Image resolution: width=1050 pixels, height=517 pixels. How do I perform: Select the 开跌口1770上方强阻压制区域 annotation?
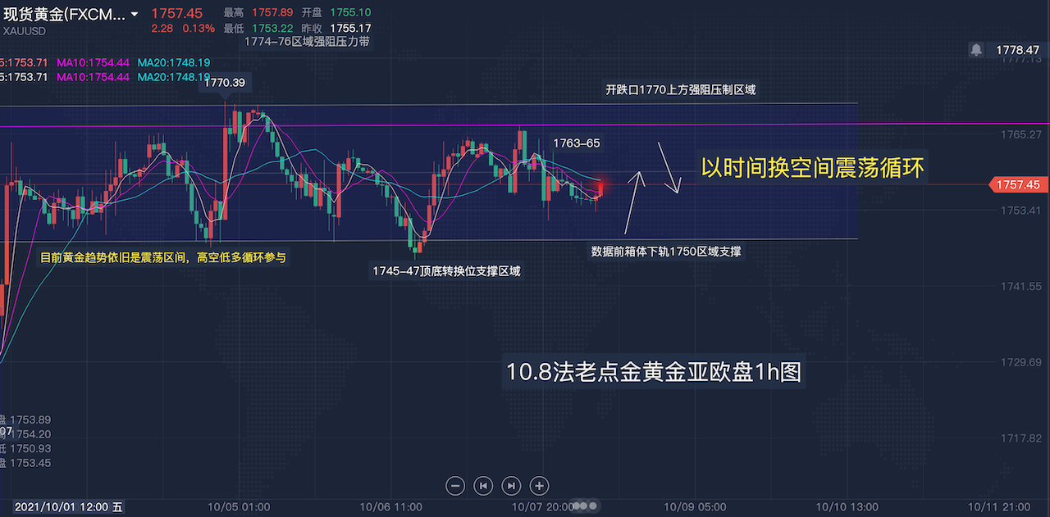(680, 90)
